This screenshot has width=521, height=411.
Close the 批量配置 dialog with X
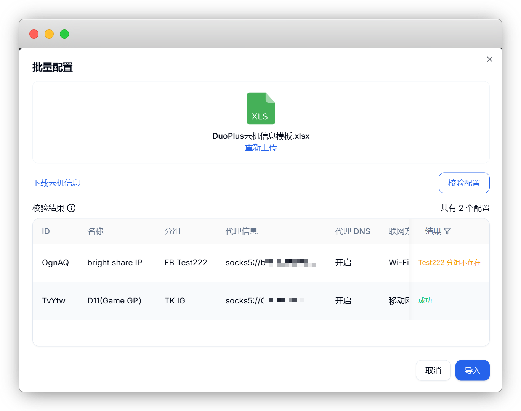489,59
